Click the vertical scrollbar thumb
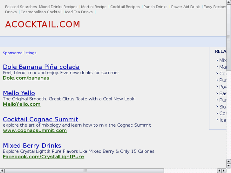 point(228,38)
